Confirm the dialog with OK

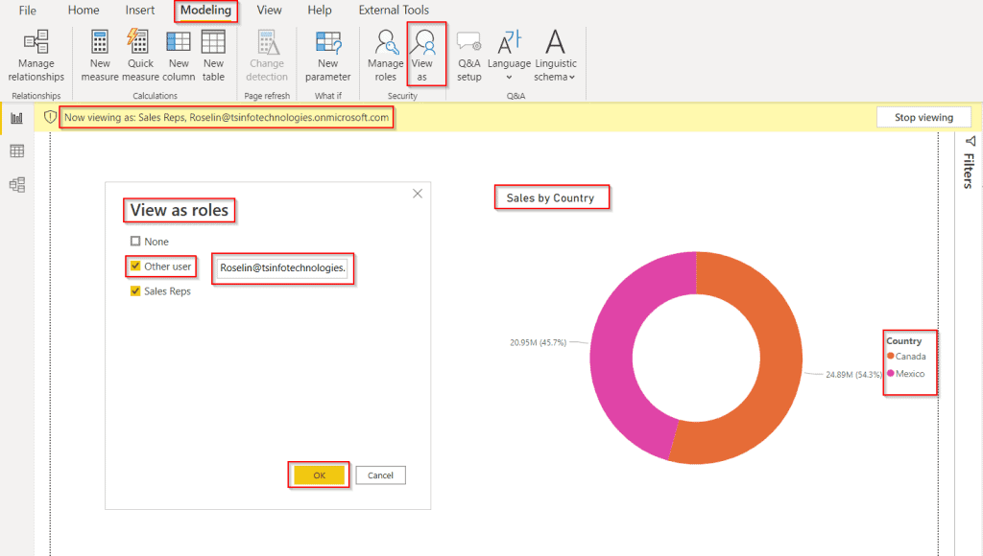coord(319,475)
